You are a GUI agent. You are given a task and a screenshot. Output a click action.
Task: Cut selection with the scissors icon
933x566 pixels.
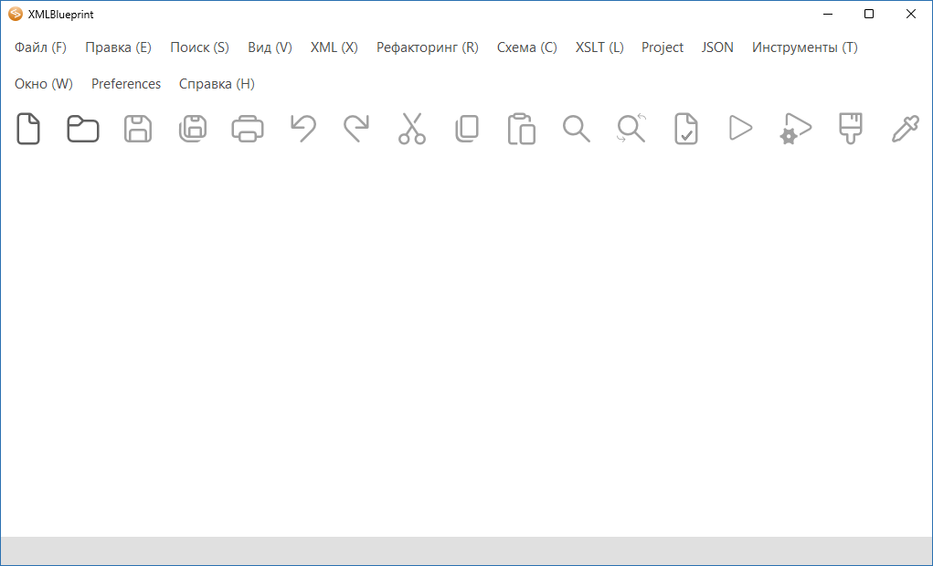[412, 129]
